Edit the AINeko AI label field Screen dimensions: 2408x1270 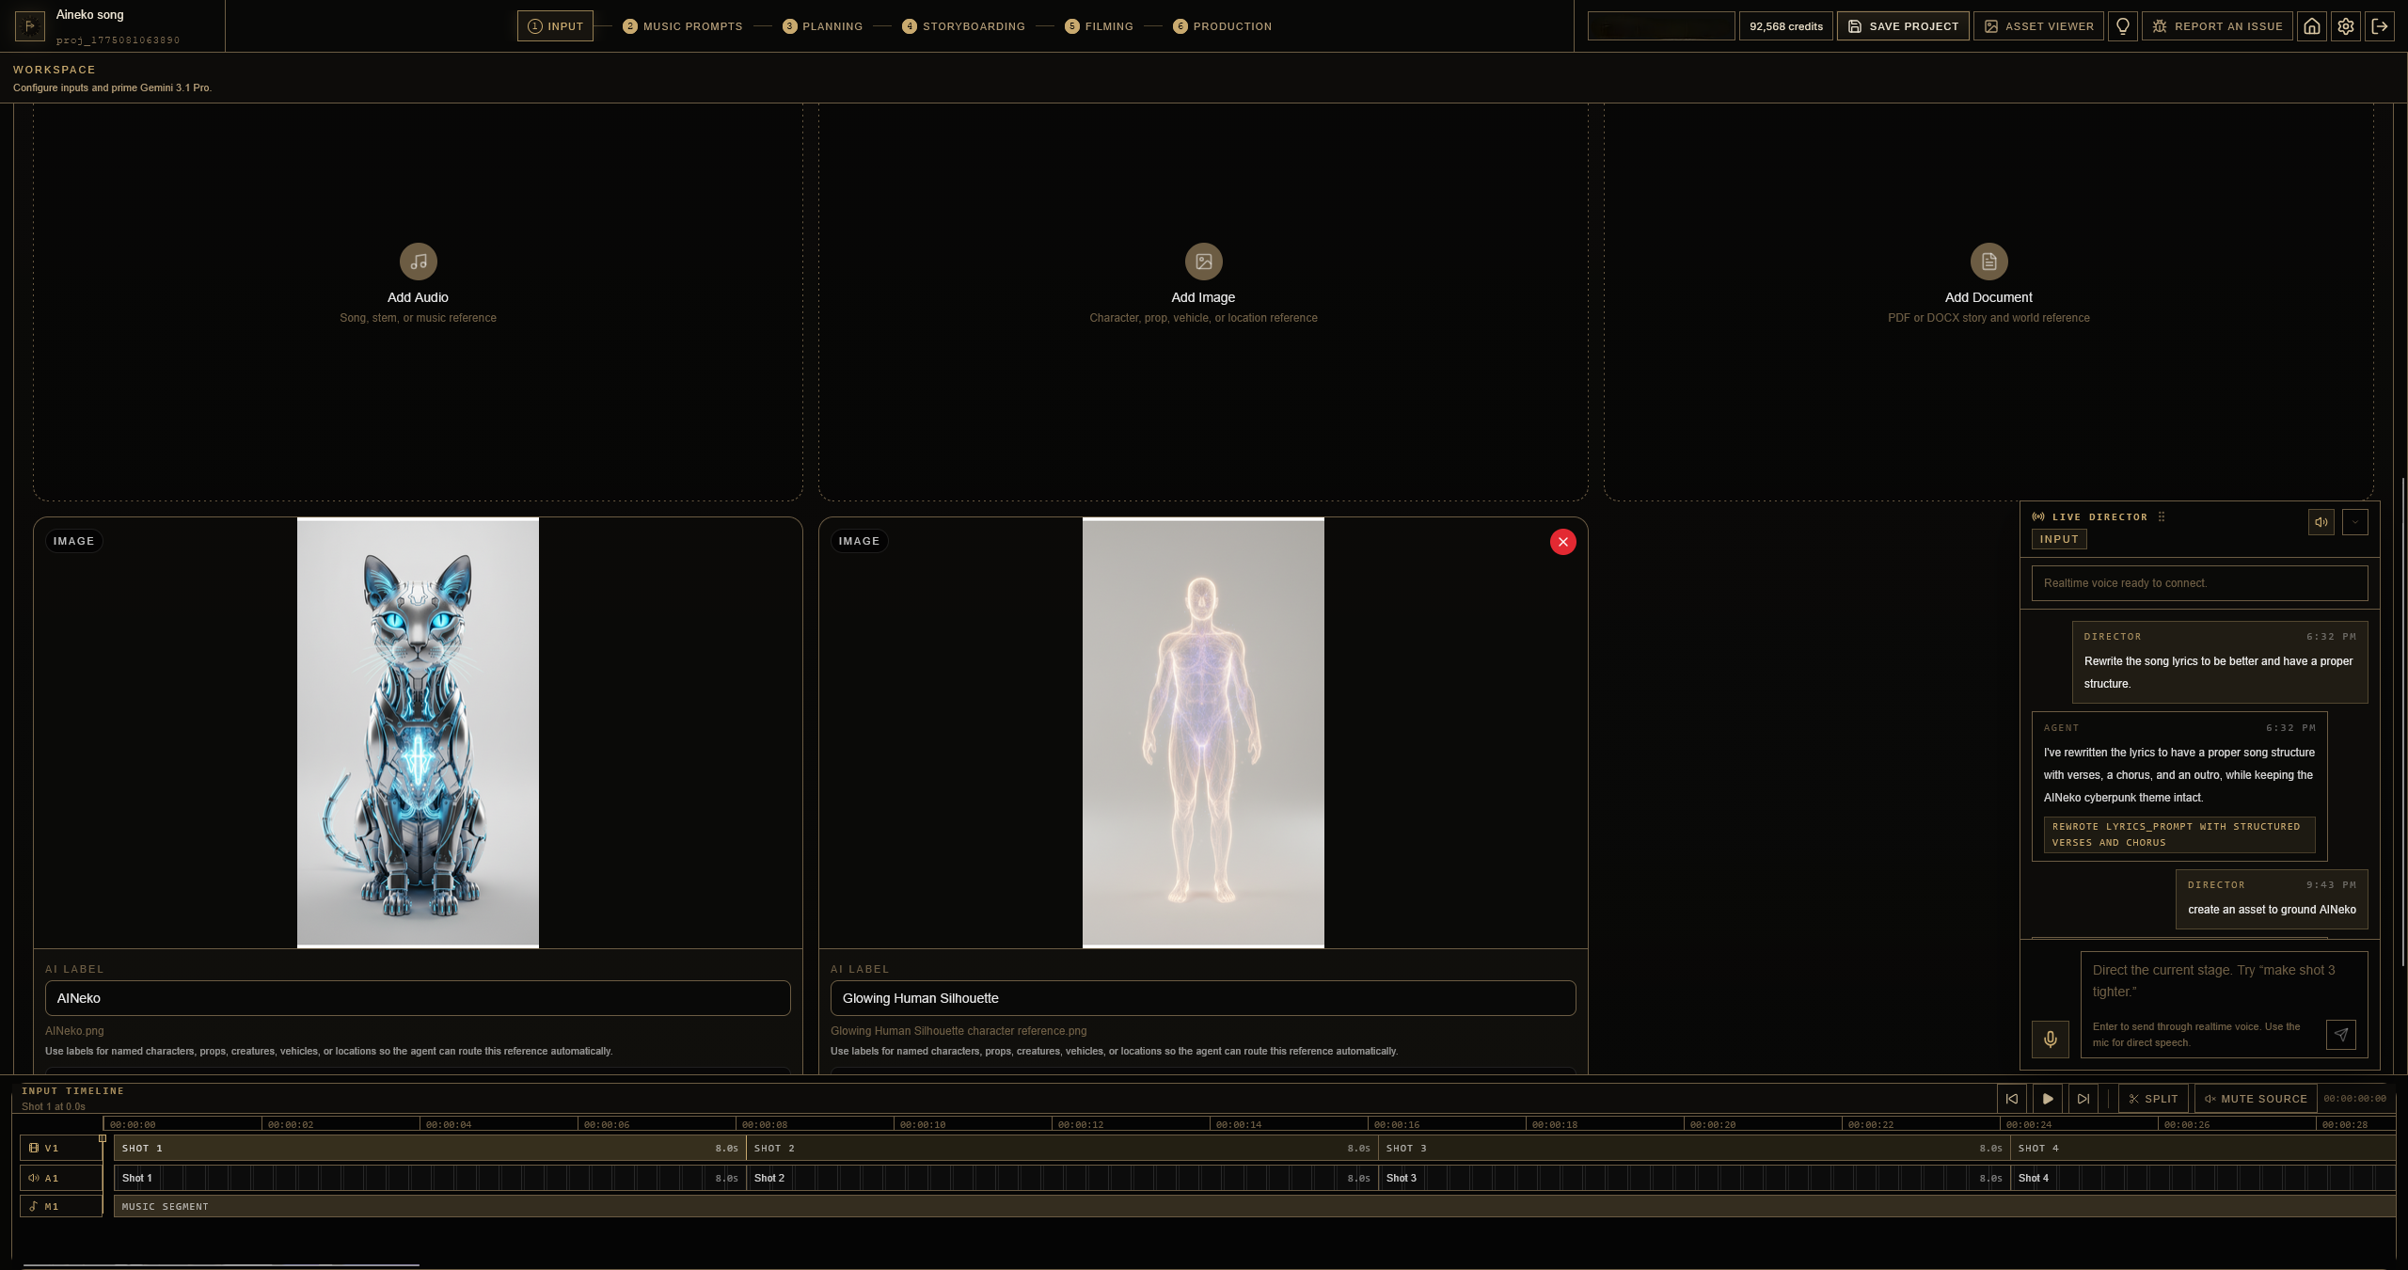418,998
